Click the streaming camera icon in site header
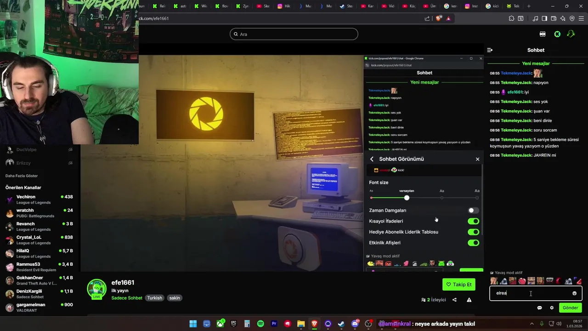 pos(543,34)
